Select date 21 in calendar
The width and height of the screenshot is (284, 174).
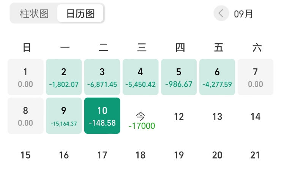(x=255, y=155)
